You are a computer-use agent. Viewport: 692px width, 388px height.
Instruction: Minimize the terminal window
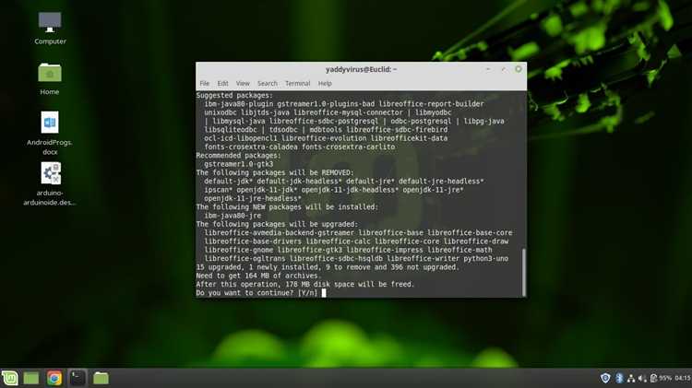pos(488,69)
